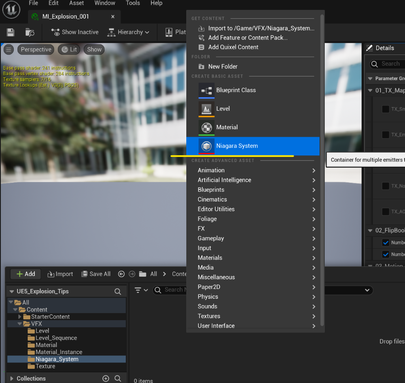
Task: Select the Material_Instance folder
Action: pyautogui.click(x=59, y=352)
